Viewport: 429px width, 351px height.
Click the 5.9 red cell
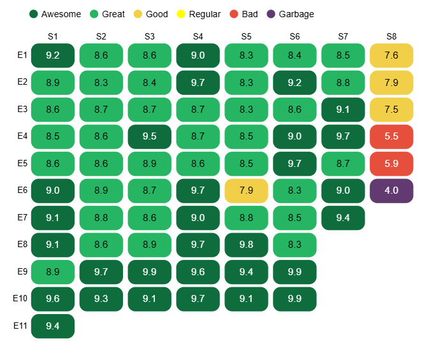pyautogui.click(x=391, y=164)
